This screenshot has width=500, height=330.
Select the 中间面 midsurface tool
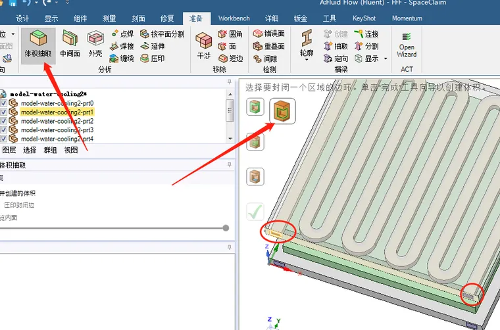point(70,44)
